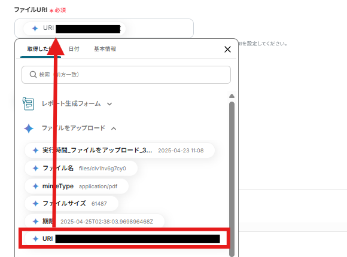Image resolution: width=347 pixels, height=257 pixels.
Task: Switch to the 基本情報 tab
Action: 105,49
